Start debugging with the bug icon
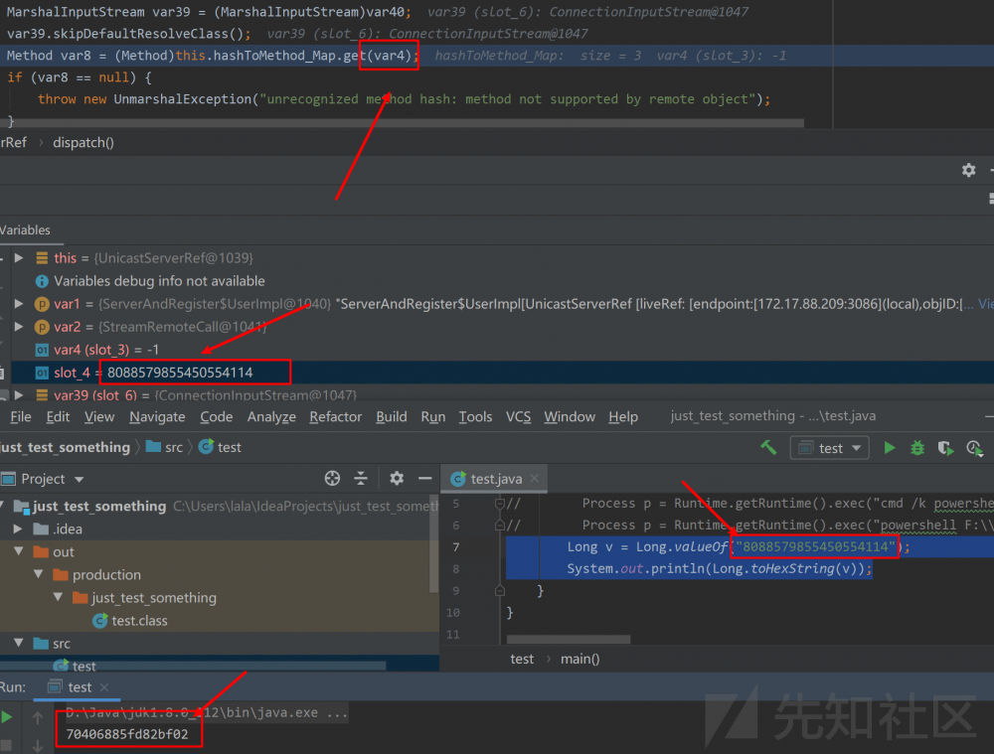994x754 pixels. [917, 448]
